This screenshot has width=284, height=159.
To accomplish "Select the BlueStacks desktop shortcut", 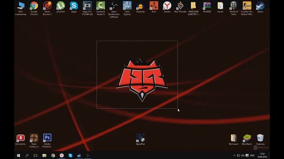I will point(247,140).
